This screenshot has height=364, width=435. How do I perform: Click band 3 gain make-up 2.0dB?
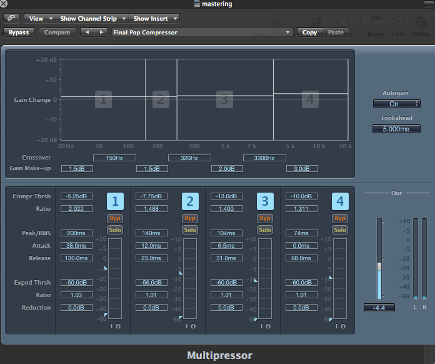point(227,168)
